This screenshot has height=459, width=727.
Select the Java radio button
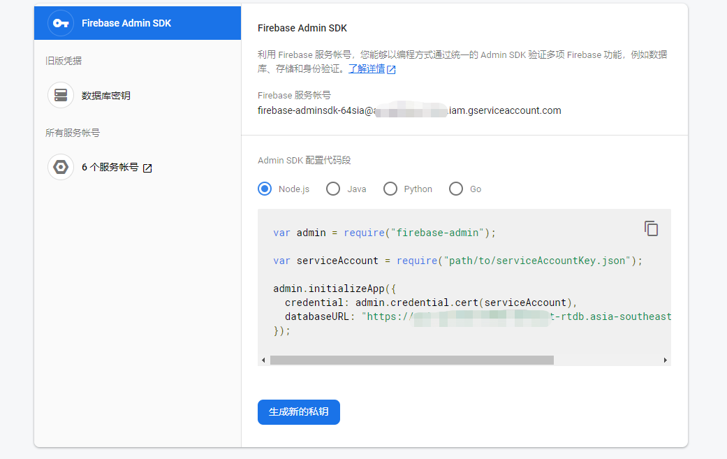click(x=333, y=189)
